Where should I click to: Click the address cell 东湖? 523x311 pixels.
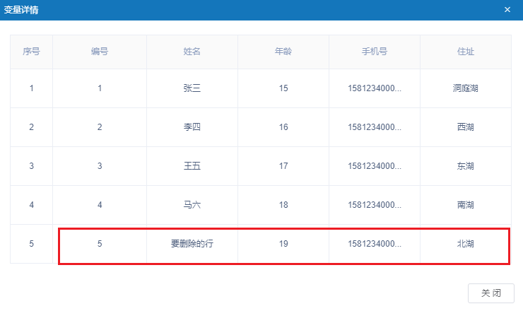466,166
